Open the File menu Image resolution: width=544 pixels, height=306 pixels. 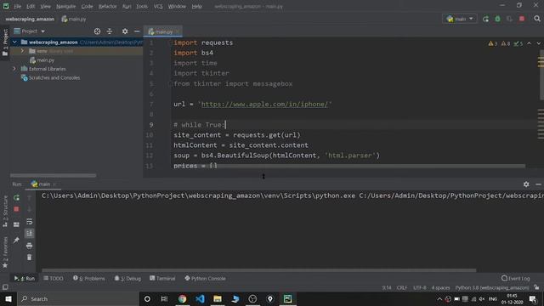17,6
